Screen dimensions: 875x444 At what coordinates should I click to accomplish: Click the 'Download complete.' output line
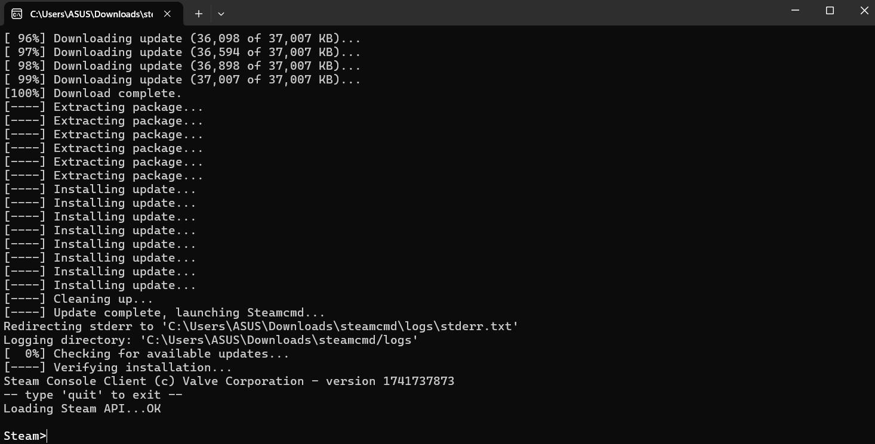[93, 94]
